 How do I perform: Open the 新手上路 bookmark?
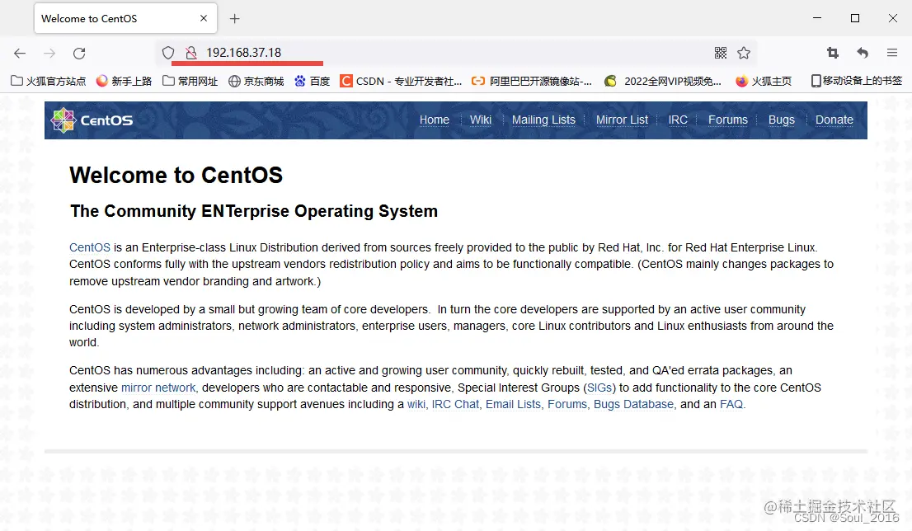[124, 81]
